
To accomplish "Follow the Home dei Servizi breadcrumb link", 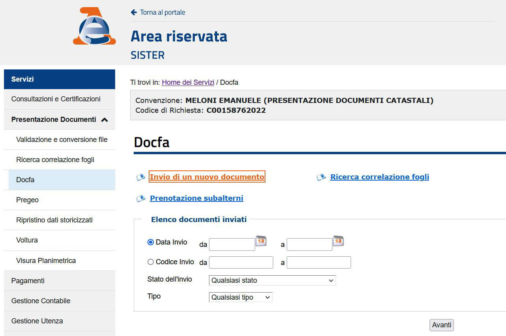I will [188, 82].
